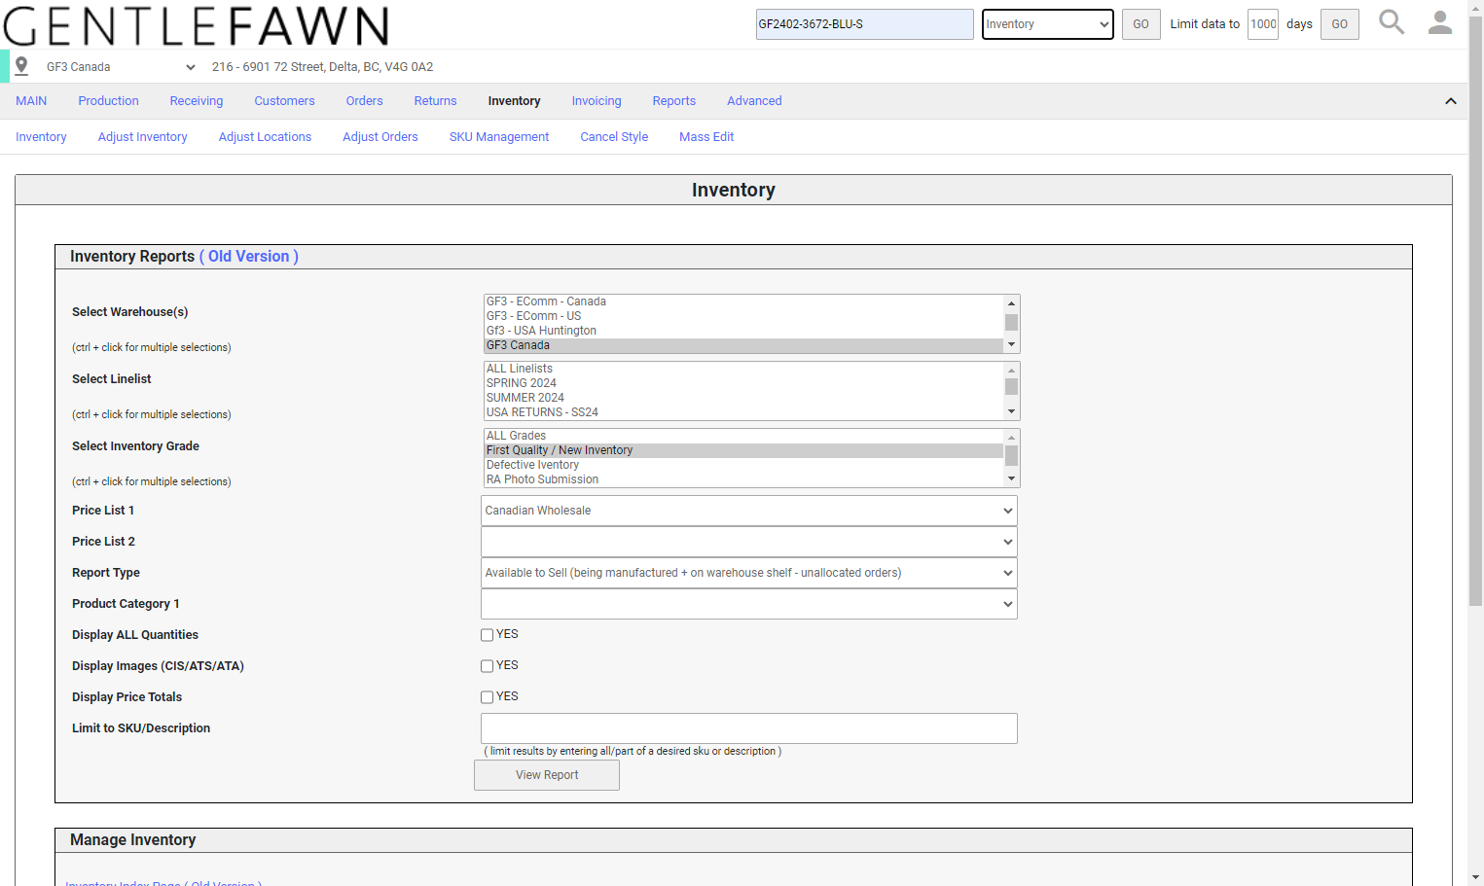Screen dimensions: 1484x886
Task: Open the Returns menu
Action: pyautogui.click(x=435, y=101)
